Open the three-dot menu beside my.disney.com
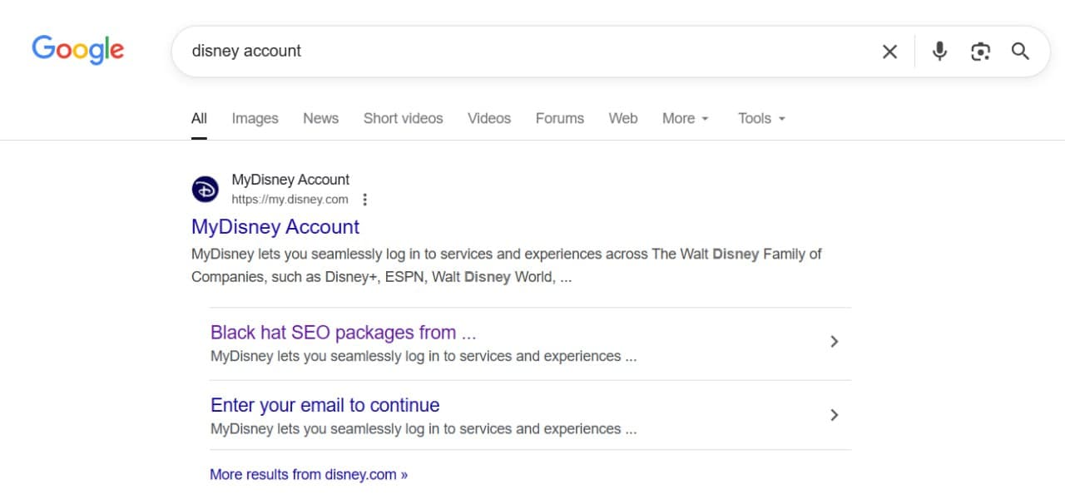The height and width of the screenshot is (504, 1065). [364, 200]
